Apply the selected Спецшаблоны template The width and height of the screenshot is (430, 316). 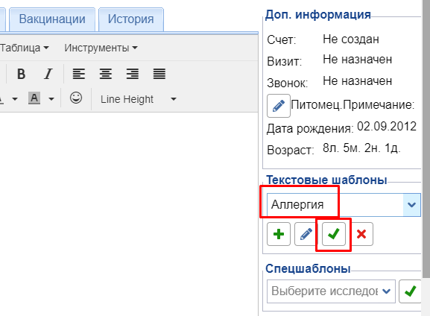[410, 291]
